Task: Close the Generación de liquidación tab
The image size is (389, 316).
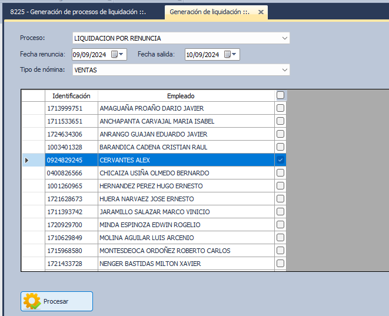Action: coord(260,12)
